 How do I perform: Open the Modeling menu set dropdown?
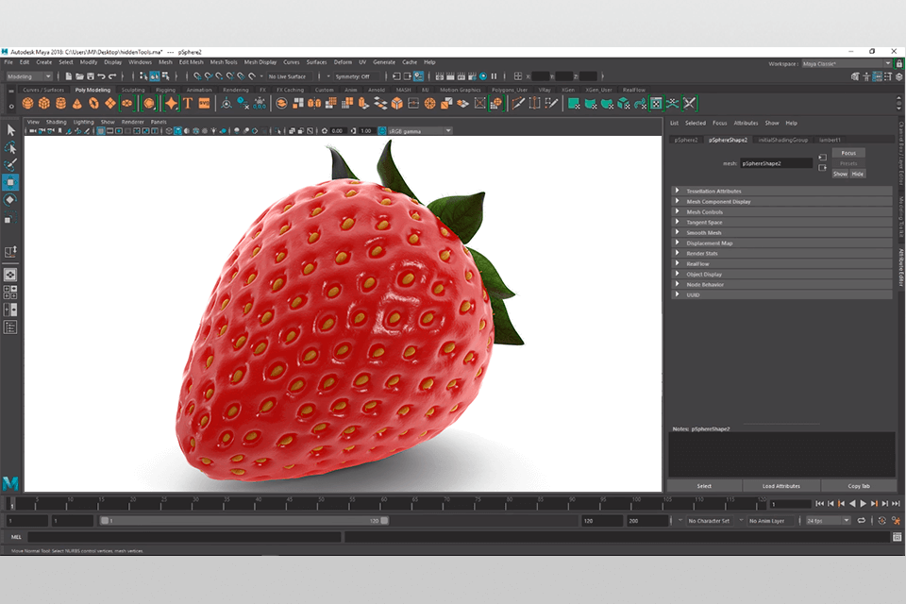(29, 76)
